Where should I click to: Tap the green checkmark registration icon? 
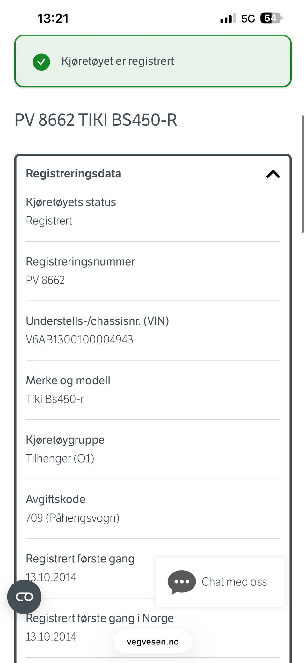41,62
